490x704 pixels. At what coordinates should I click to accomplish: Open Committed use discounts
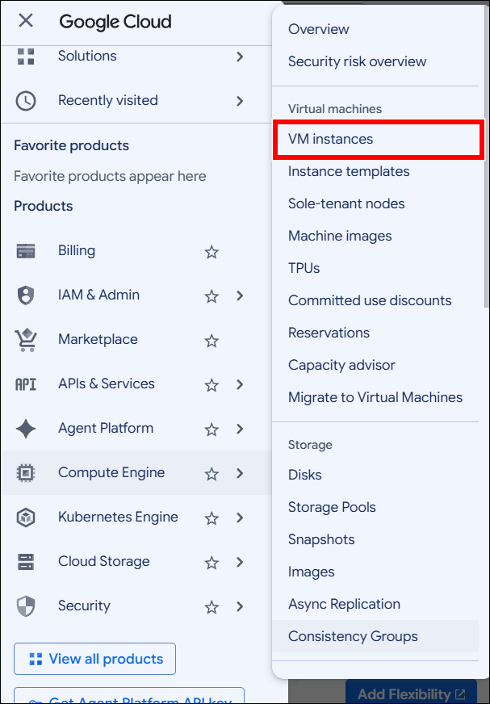coord(370,301)
